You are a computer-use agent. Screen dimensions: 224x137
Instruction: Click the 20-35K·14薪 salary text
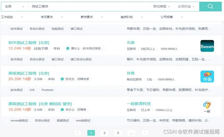click(x=20, y=79)
